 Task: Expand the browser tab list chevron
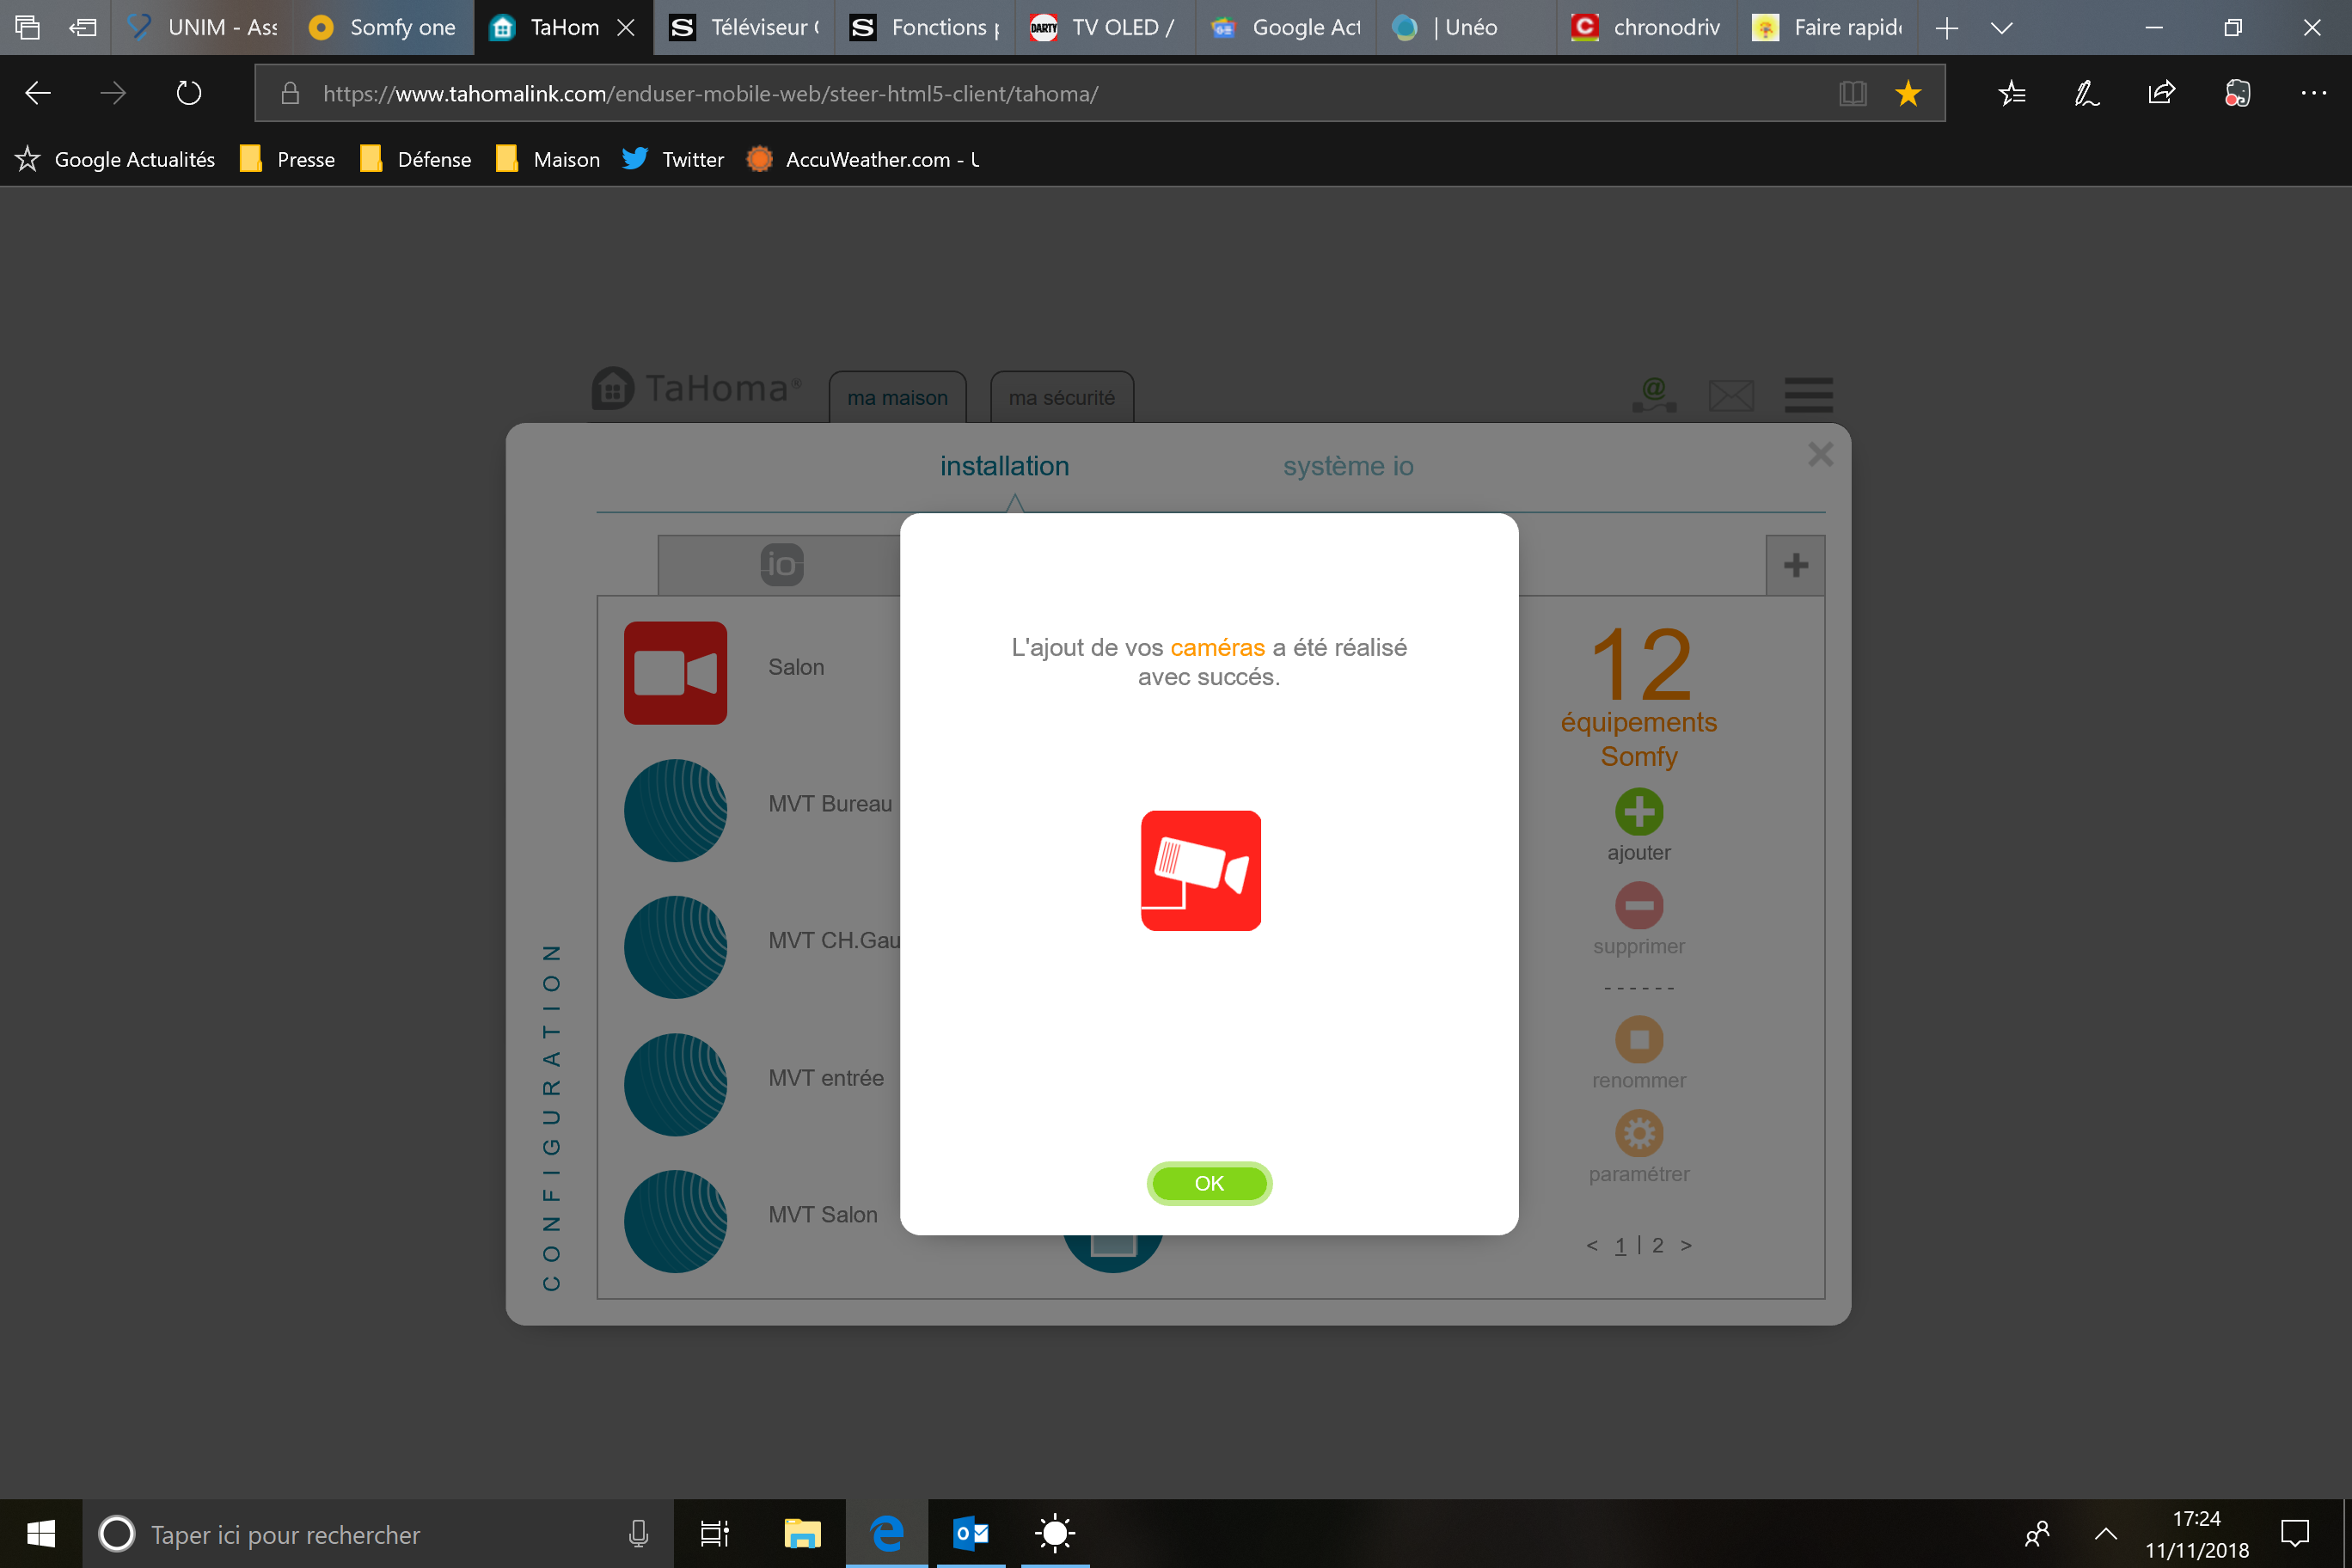click(2001, 28)
